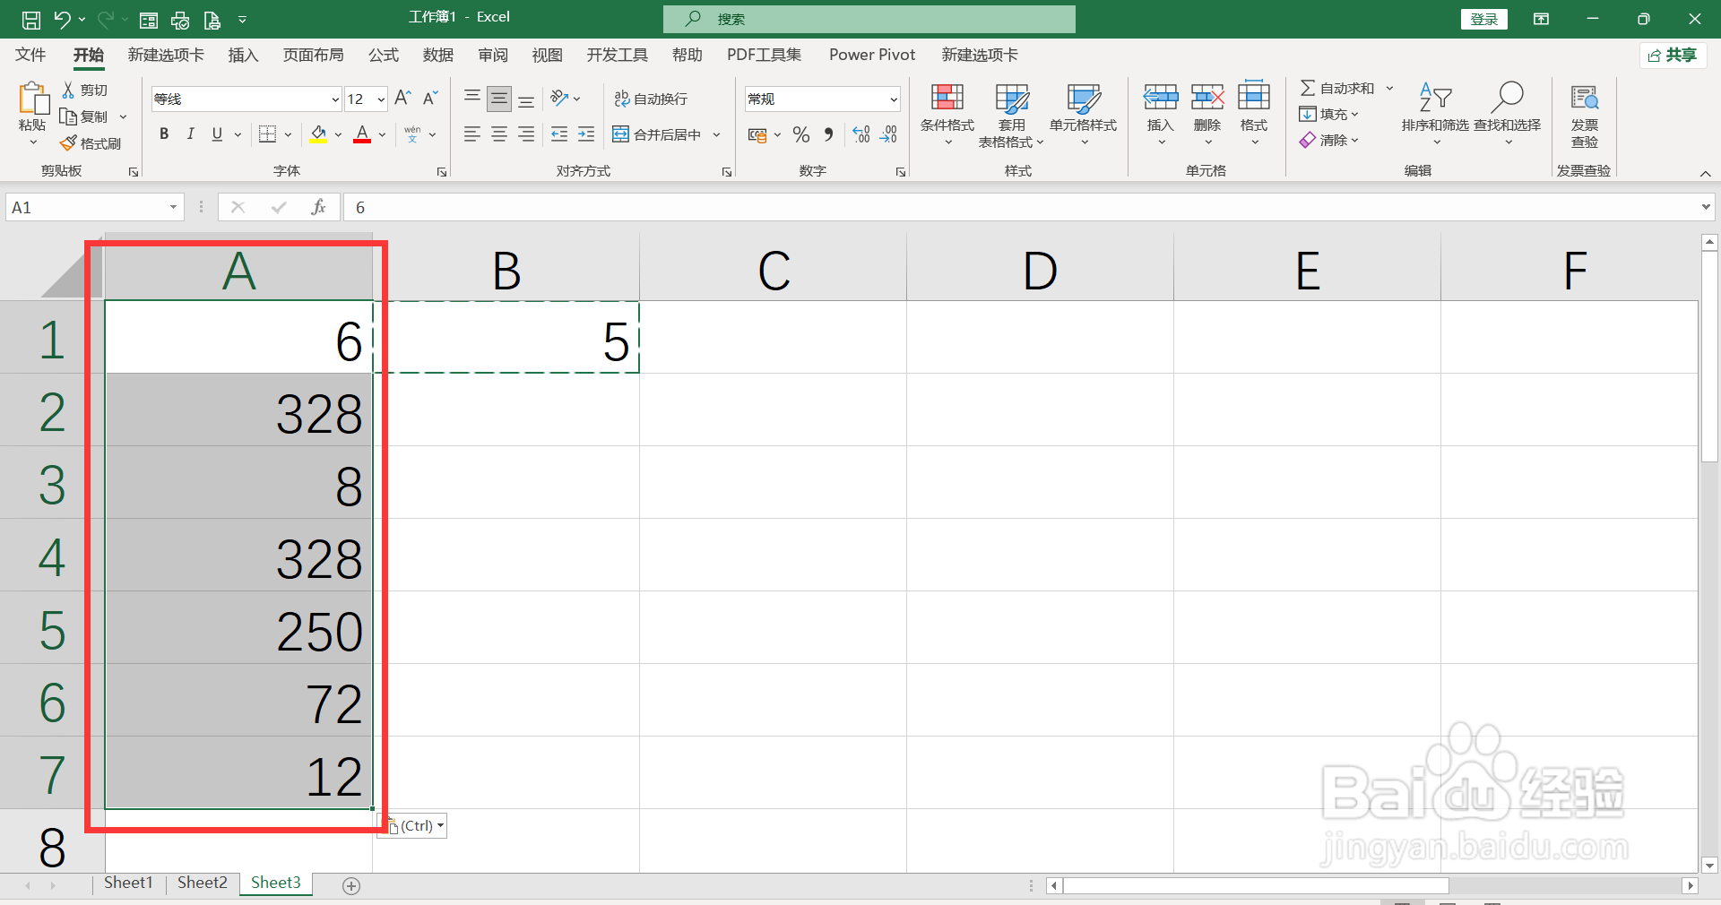Click the 复制 copy button
This screenshot has width=1721, height=905.
pos(84,116)
